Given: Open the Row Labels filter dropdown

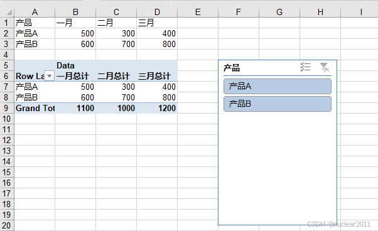Looking at the screenshot, I should 50,76.
